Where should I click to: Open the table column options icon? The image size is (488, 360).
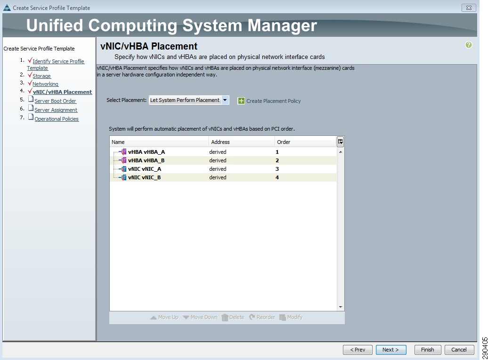(x=340, y=142)
